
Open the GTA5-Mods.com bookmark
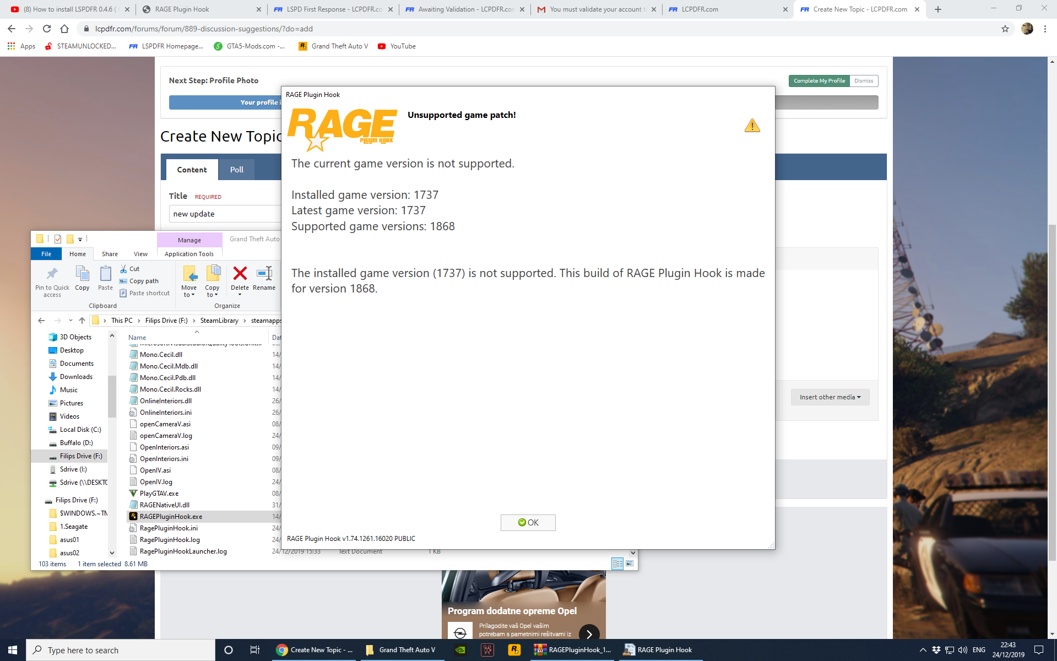point(250,46)
